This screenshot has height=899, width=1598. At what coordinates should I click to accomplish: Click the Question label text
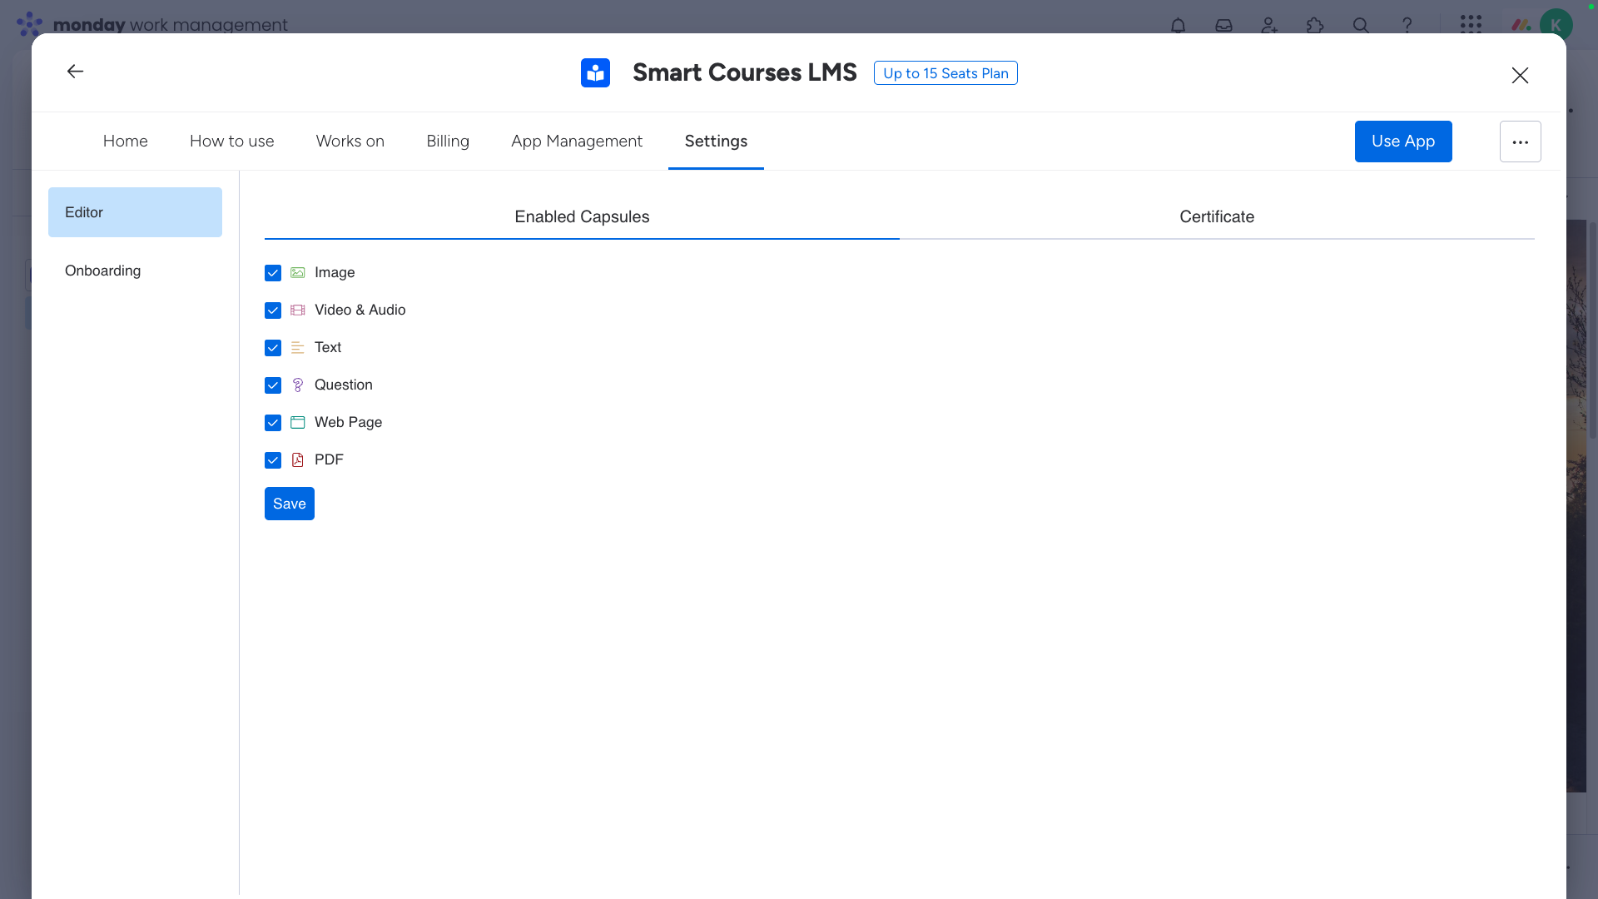(x=344, y=385)
